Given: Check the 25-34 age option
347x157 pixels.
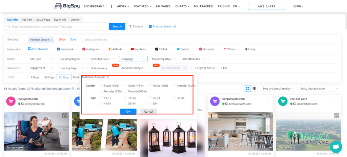Looking at the screenshot, I should pyautogui.click(x=150, y=98).
